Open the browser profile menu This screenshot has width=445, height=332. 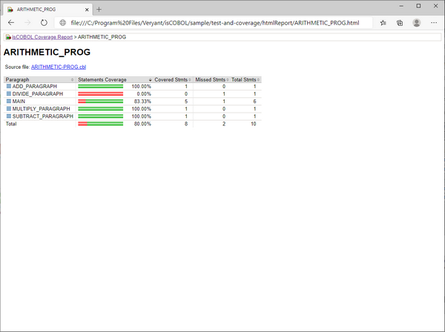pos(416,23)
